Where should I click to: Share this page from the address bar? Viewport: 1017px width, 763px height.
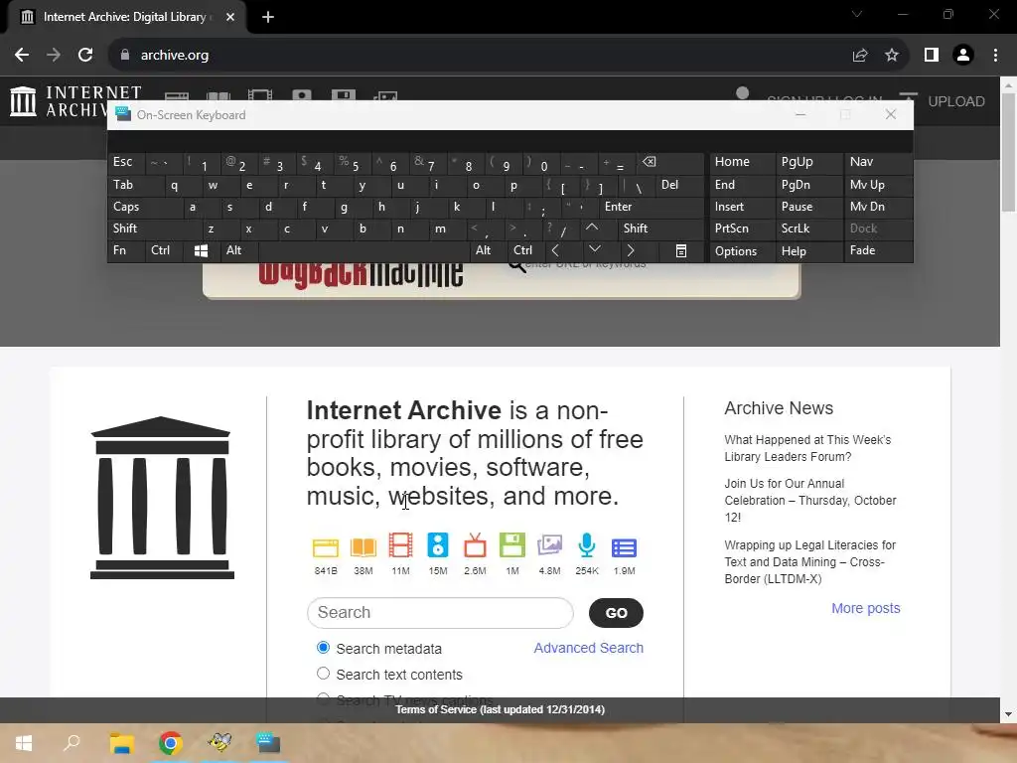point(860,56)
